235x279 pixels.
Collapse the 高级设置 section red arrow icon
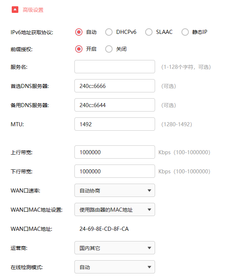click(15, 10)
